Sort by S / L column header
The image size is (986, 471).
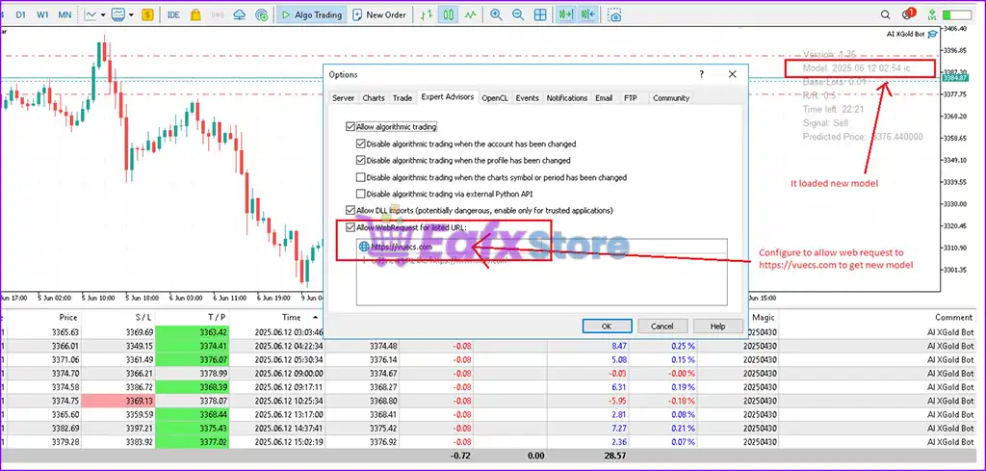click(143, 318)
